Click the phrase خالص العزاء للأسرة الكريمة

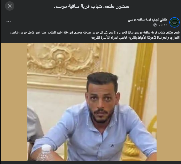point(105,37)
